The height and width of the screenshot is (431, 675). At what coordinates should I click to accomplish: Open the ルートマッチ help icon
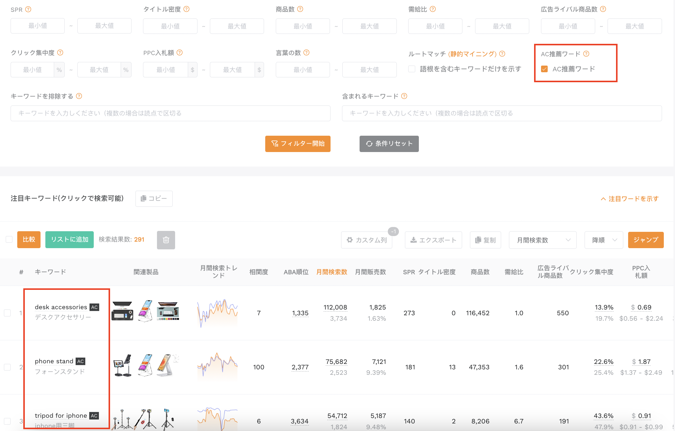pos(502,54)
